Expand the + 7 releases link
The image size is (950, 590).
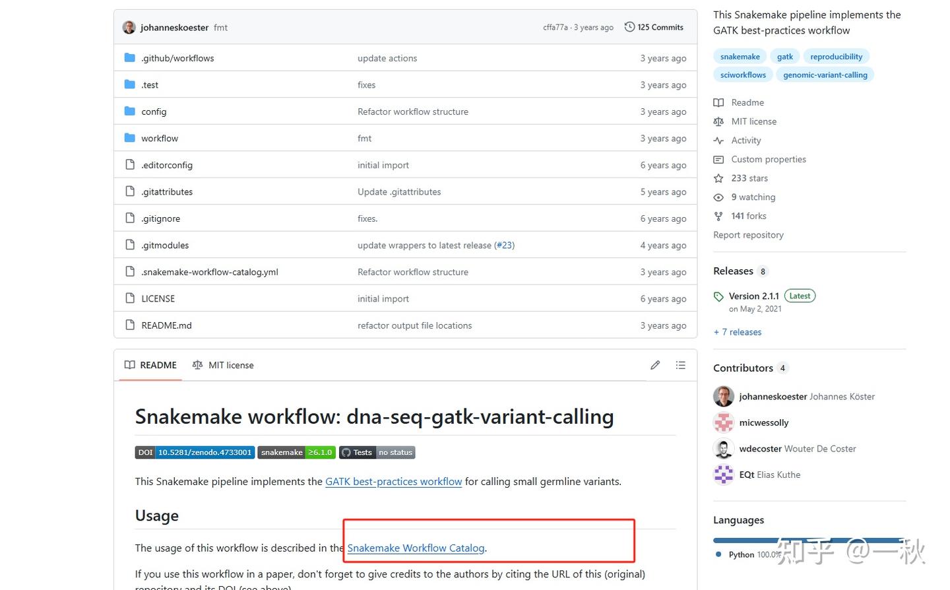point(738,332)
